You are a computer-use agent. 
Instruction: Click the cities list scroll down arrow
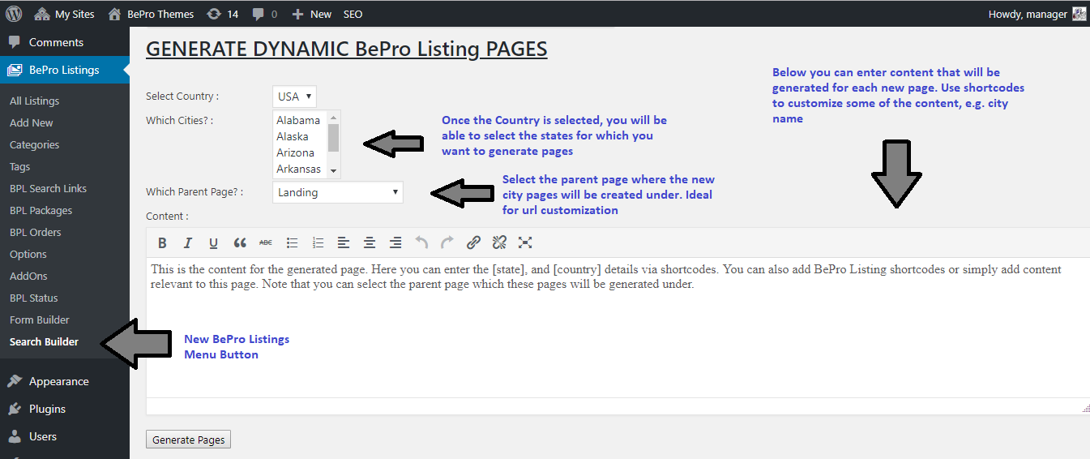pos(334,172)
